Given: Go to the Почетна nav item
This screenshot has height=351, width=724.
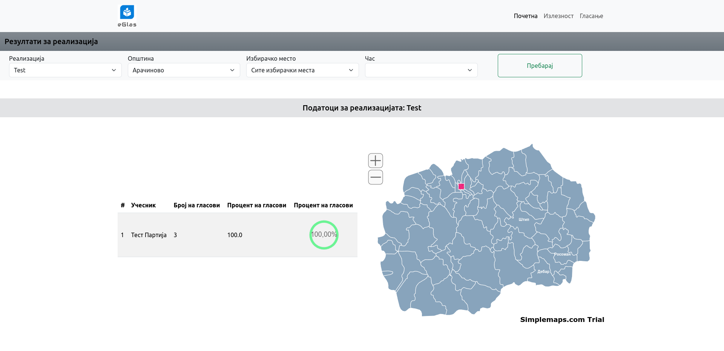Looking at the screenshot, I should [x=525, y=16].
